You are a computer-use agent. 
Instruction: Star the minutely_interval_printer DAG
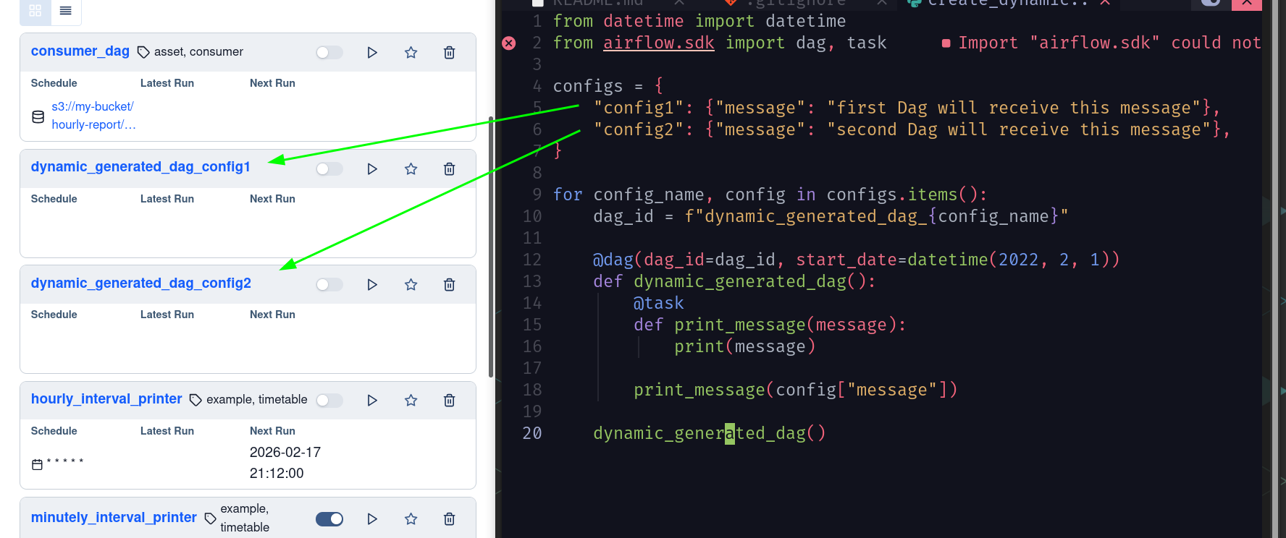(411, 519)
